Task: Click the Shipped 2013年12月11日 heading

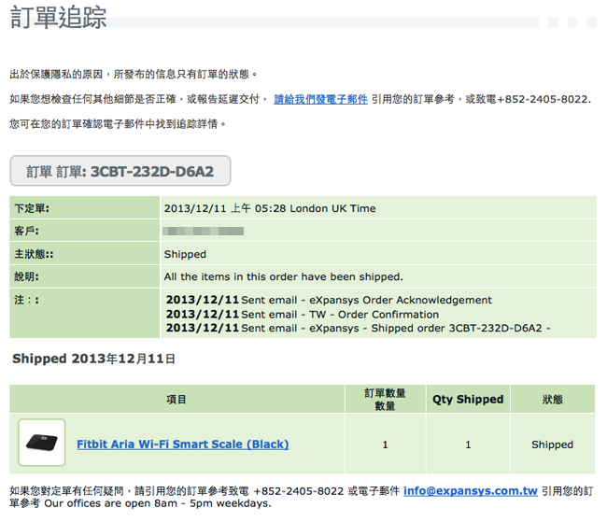Action: coord(93,359)
